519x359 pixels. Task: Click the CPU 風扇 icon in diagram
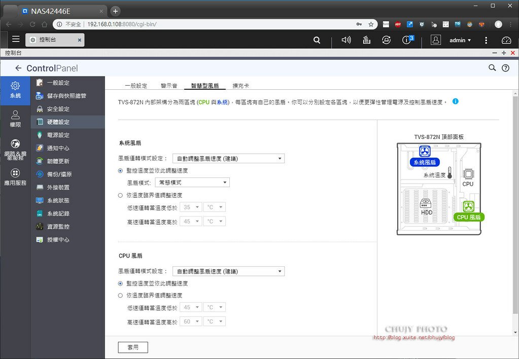point(468,207)
